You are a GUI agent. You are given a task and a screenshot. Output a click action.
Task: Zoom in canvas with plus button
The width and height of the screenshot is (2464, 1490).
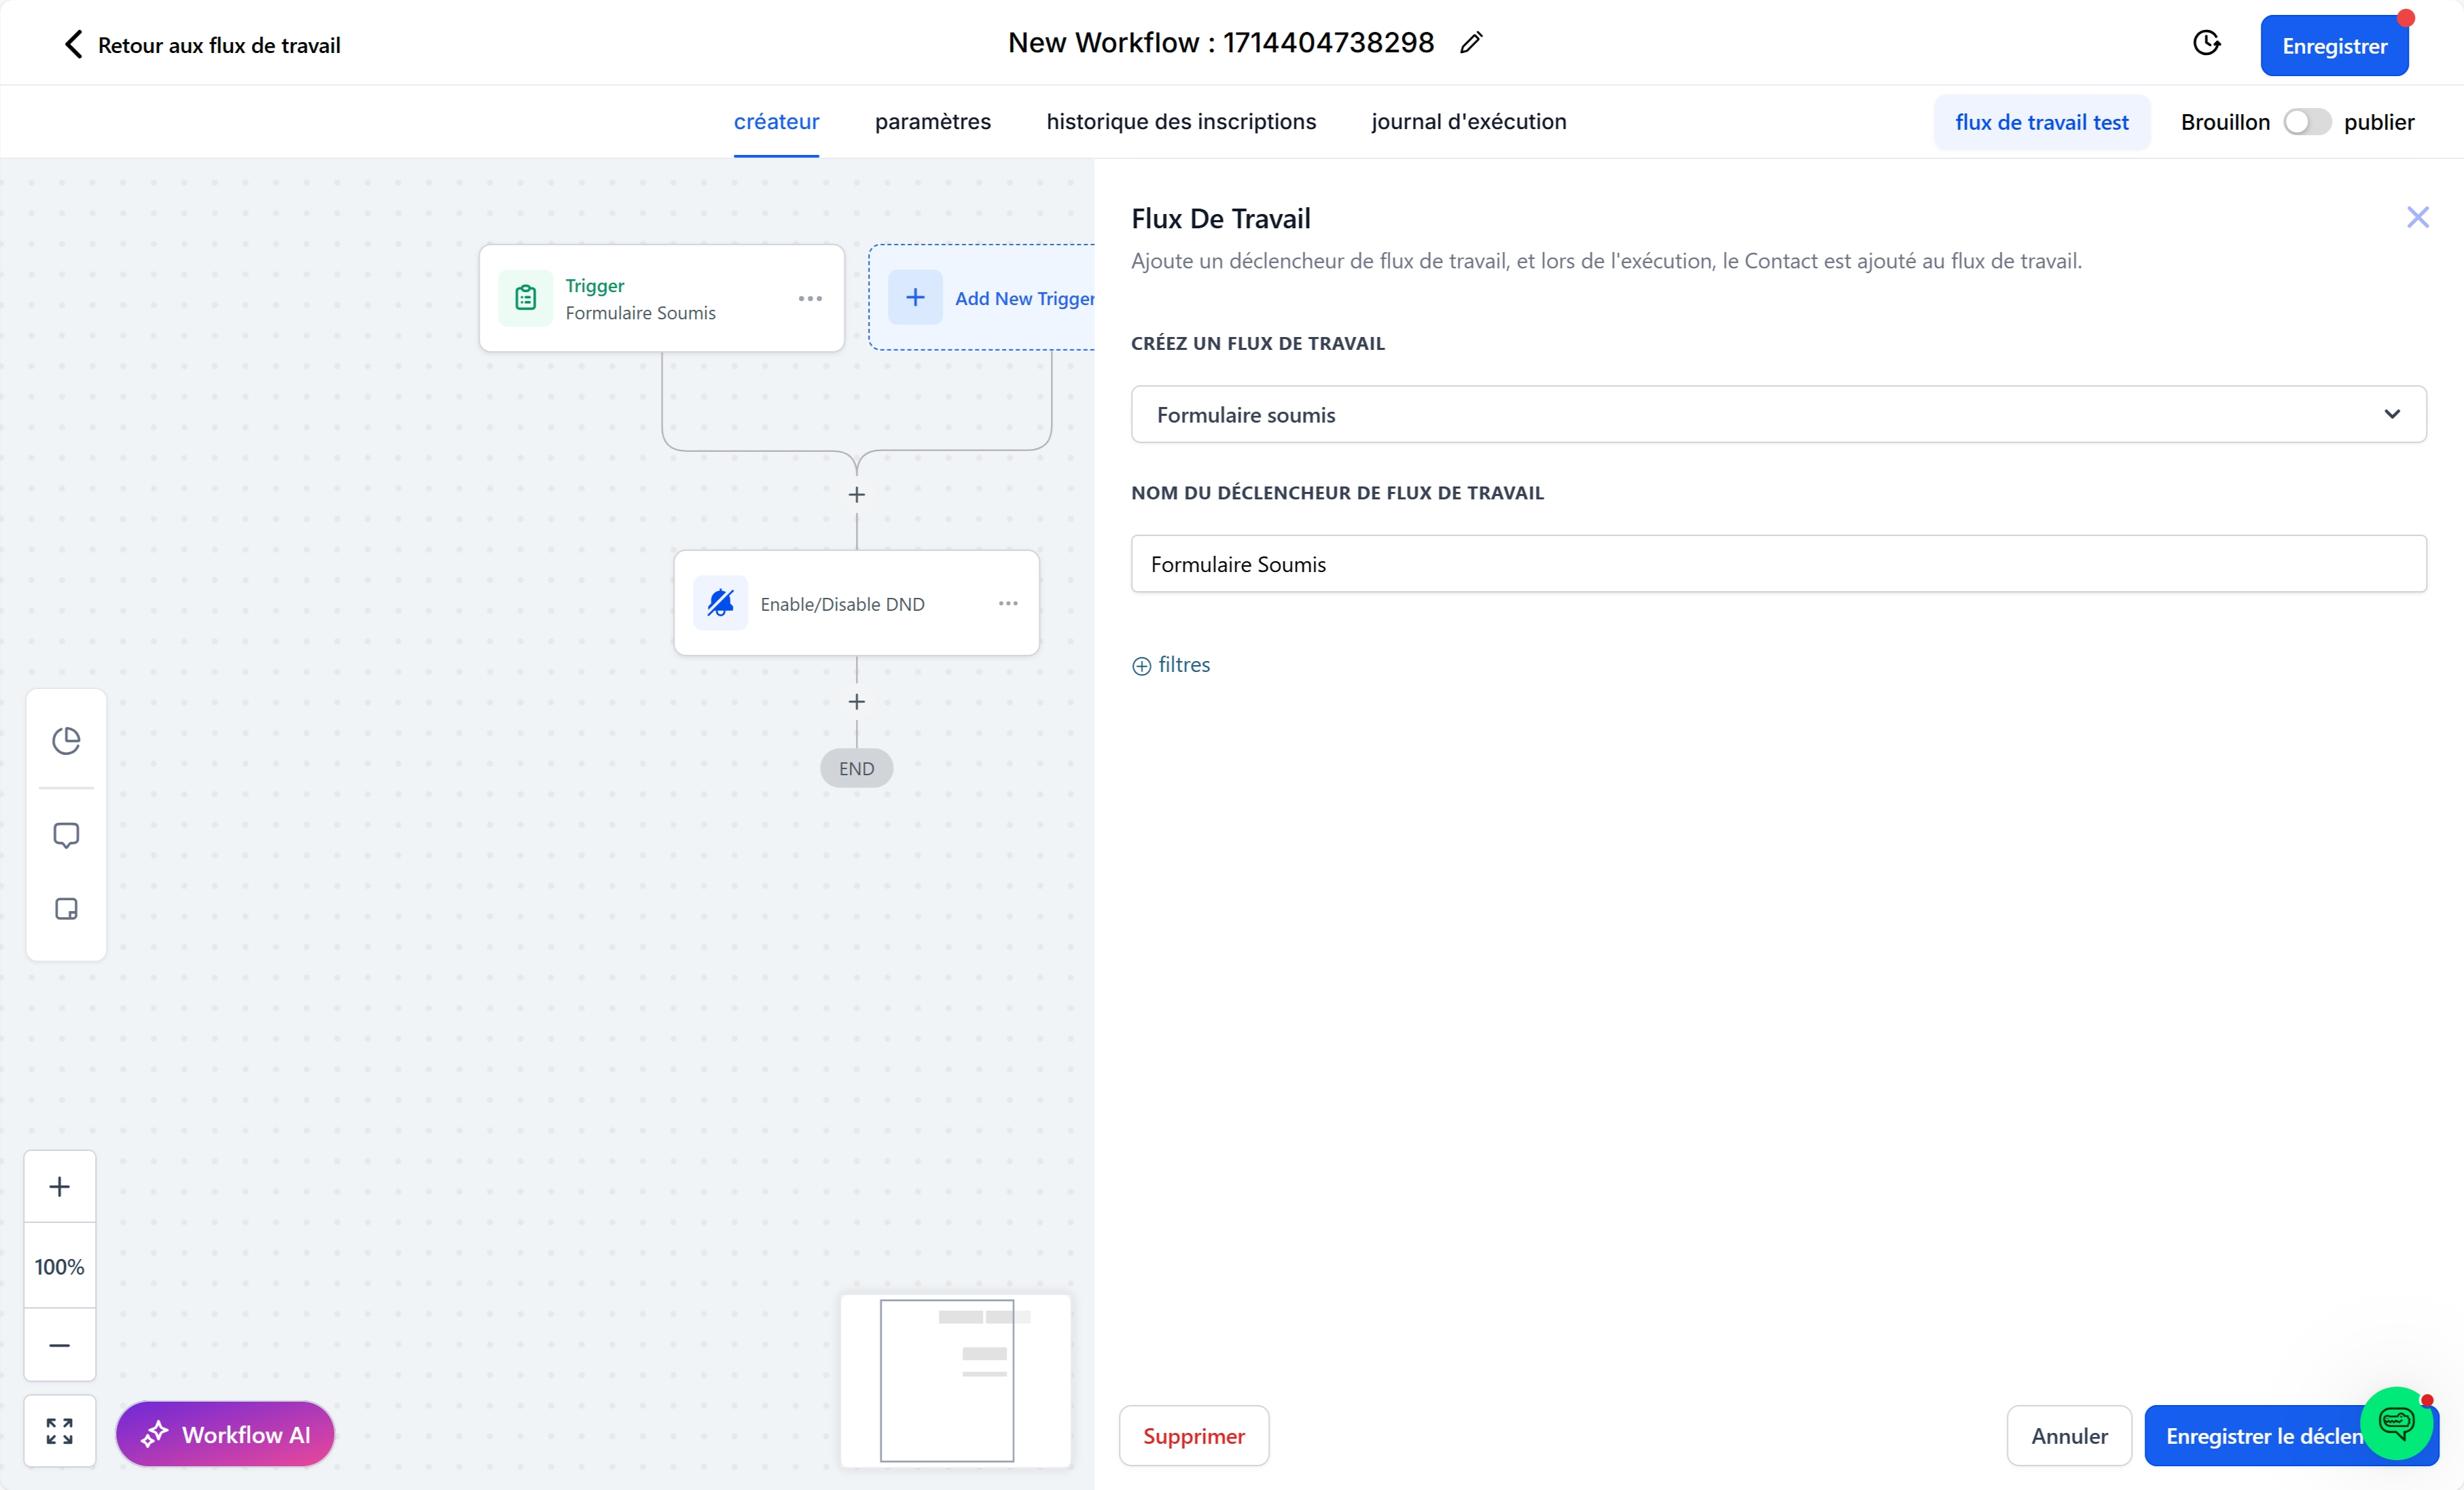point(60,1186)
